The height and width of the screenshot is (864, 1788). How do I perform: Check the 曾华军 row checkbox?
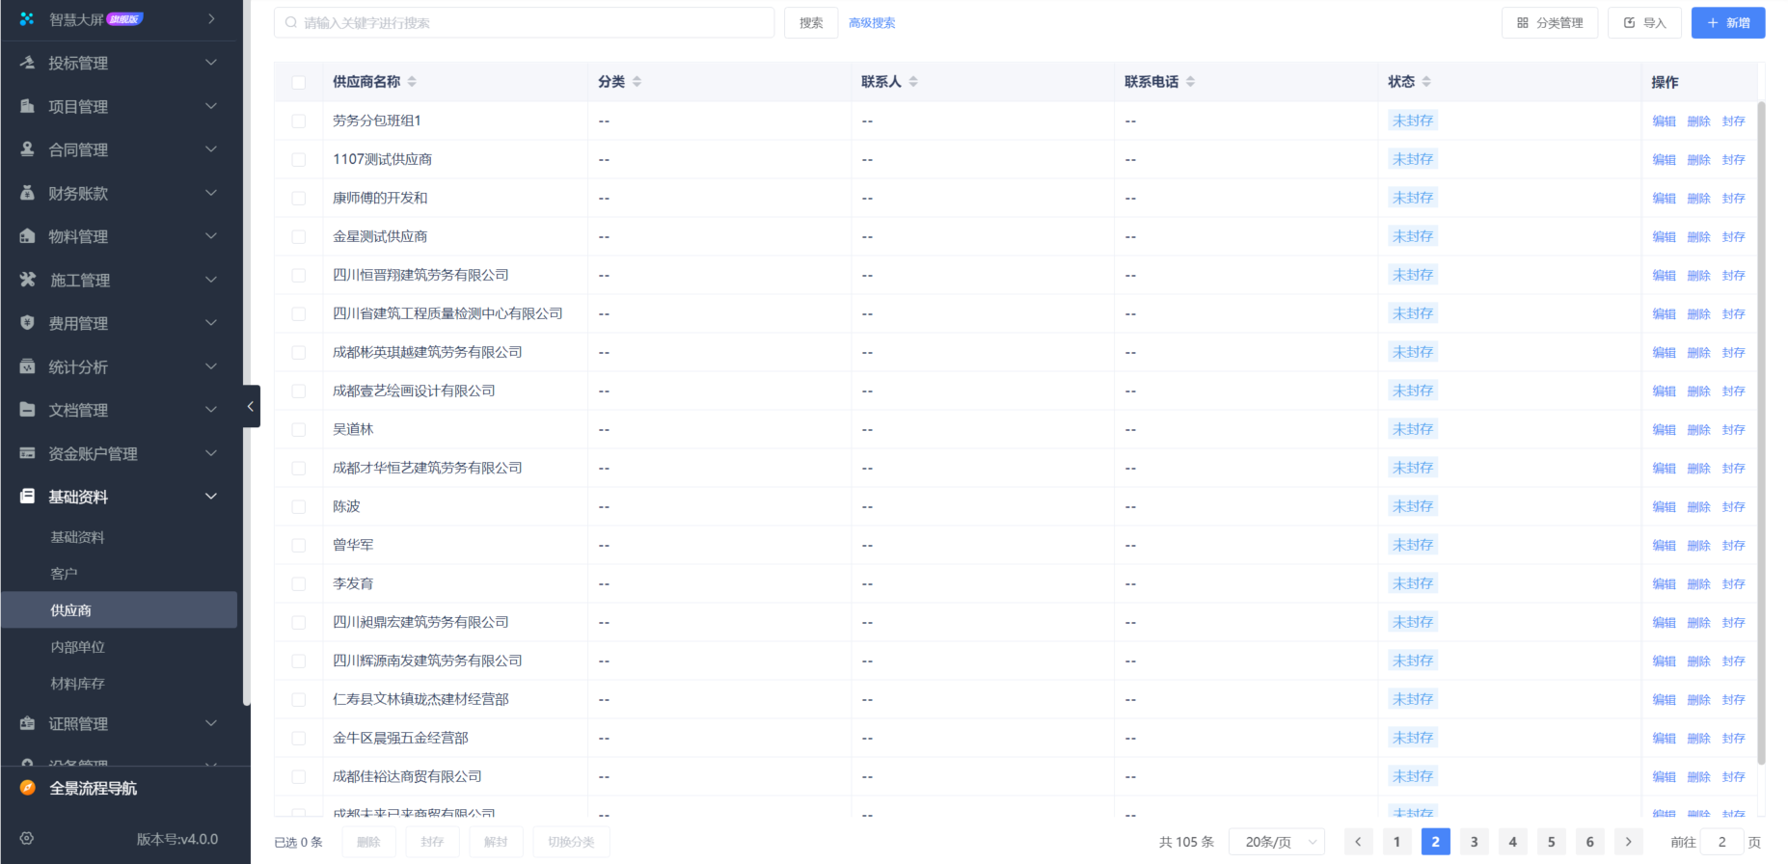pos(299,545)
